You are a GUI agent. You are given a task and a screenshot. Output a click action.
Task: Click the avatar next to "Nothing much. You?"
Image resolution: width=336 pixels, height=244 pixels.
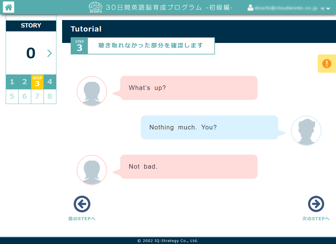[x=306, y=131]
